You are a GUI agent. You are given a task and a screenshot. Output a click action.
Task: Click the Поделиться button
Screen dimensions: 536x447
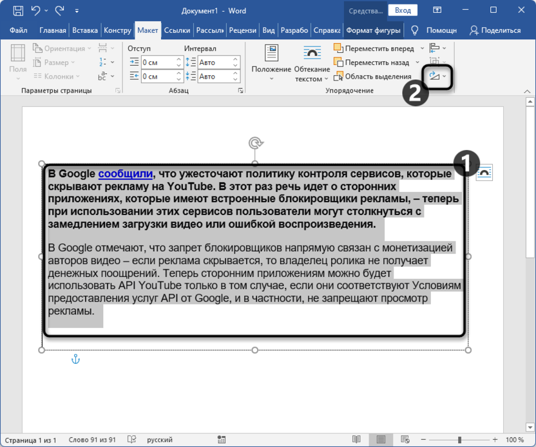tap(495, 30)
